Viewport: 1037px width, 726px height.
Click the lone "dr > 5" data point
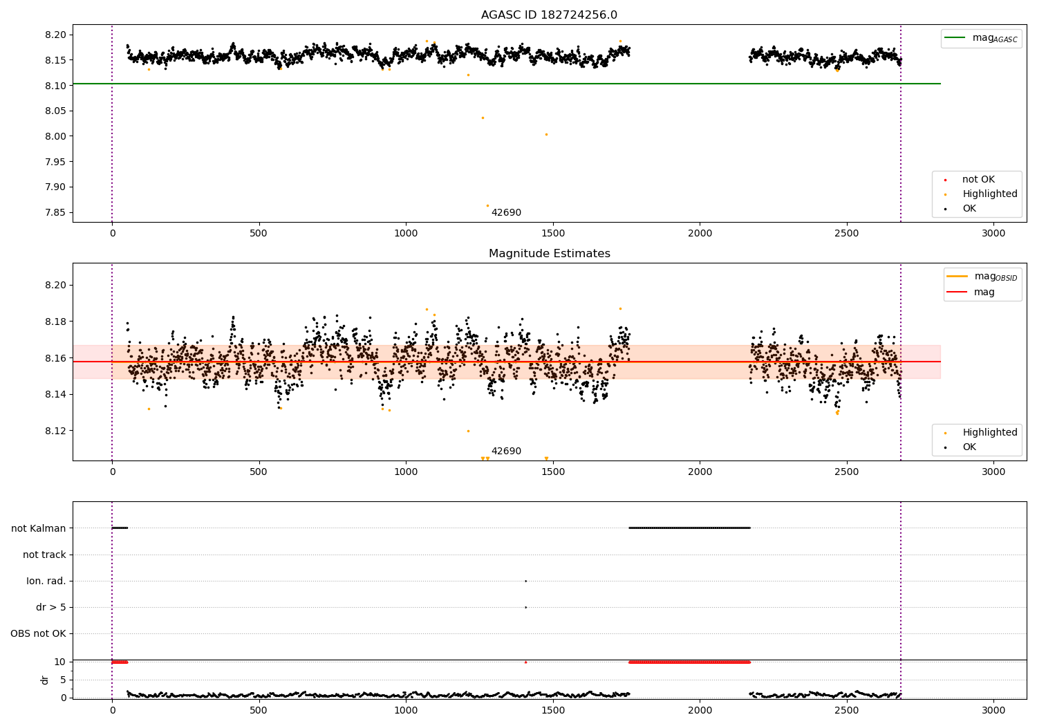click(x=525, y=607)
